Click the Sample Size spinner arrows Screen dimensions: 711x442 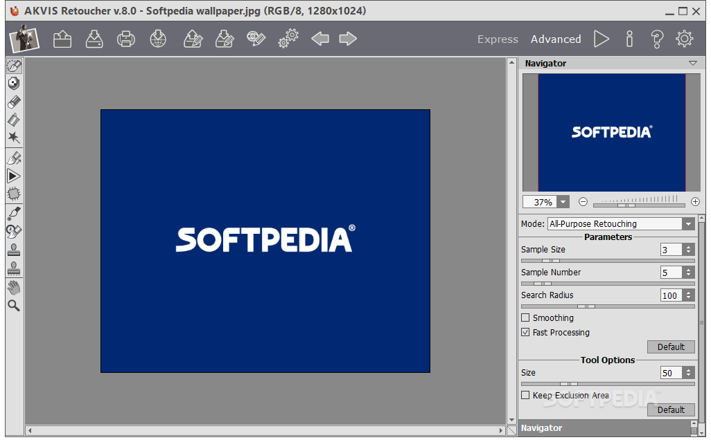[688, 249]
